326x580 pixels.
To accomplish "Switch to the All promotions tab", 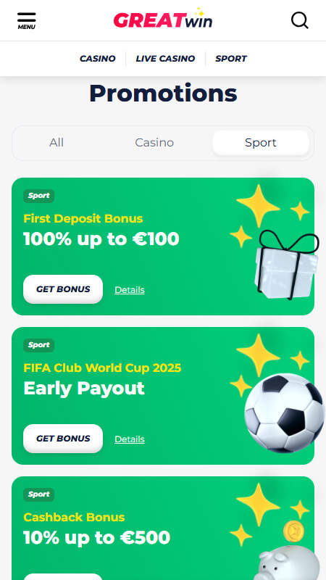I will [x=57, y=143].
